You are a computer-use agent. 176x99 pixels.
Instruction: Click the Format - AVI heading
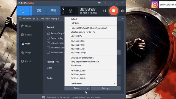pos(53,62)
